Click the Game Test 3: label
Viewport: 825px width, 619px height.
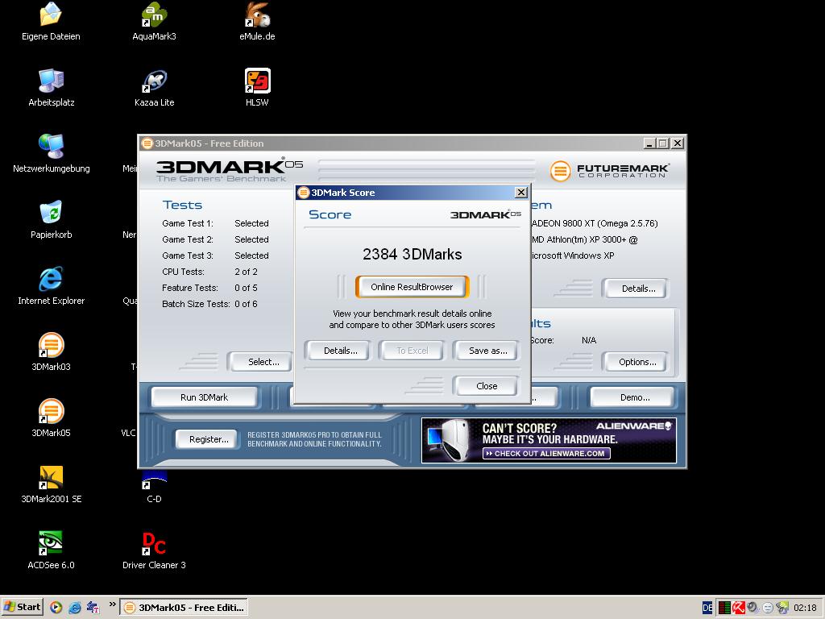(188, 255)
